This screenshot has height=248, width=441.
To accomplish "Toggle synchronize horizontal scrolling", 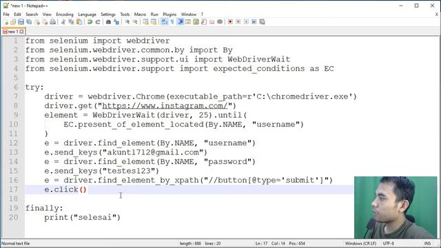I will 154,22.
